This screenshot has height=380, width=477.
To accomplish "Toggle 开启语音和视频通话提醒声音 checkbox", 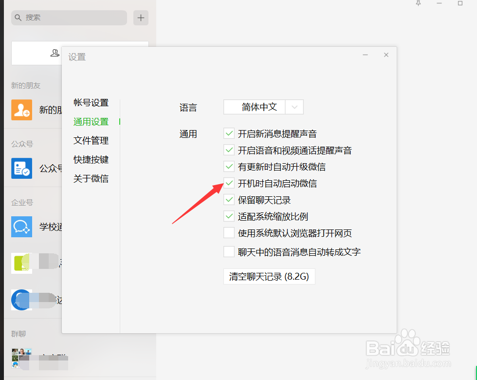I will (229, 150).
